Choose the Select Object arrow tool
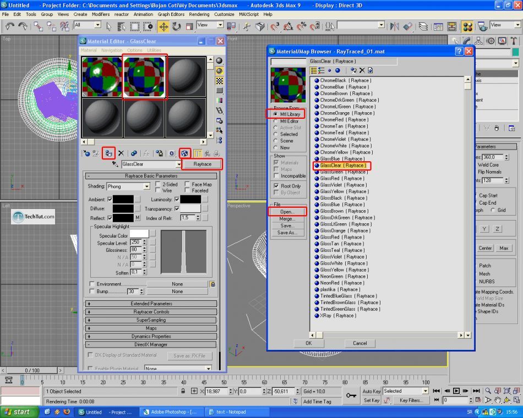Viewport: 523px width, 418px height. click(x=109, y=26)
